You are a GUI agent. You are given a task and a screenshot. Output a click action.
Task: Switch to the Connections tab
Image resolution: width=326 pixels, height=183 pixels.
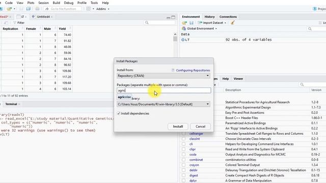pyautogui.click(x=228, y=17)
